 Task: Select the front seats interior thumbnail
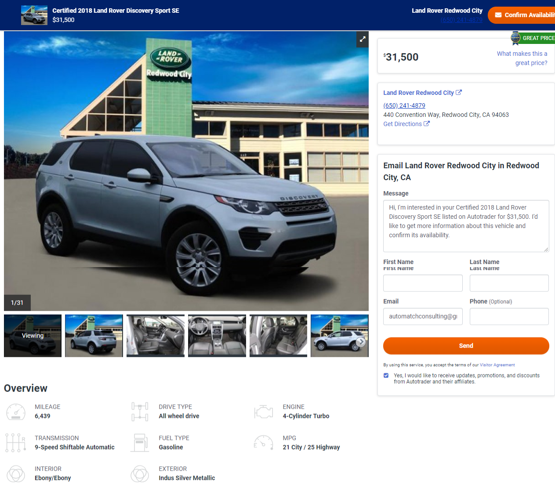156,336
